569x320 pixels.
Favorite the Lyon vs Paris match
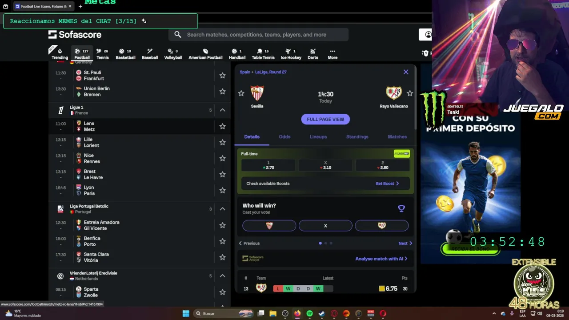(222, 190)
